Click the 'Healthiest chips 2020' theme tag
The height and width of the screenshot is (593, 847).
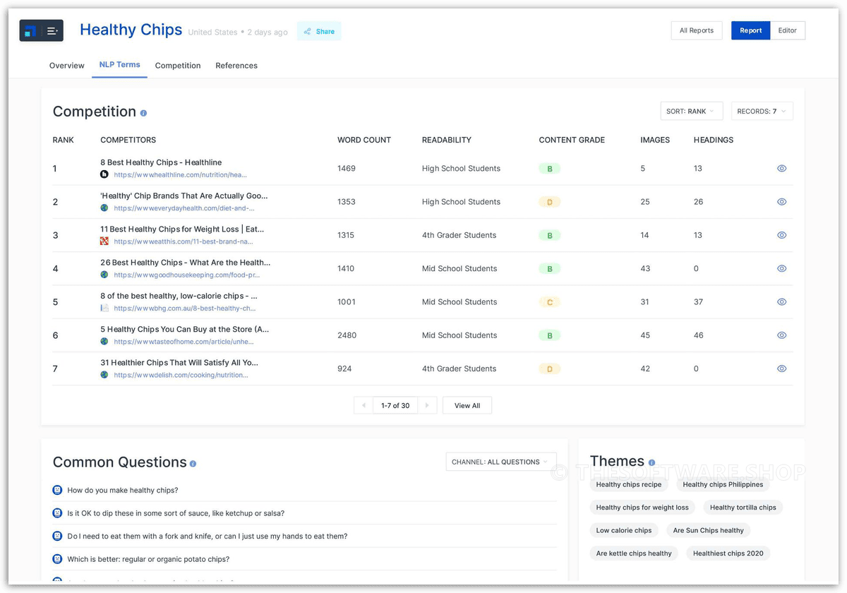click(x=728, y=553)
